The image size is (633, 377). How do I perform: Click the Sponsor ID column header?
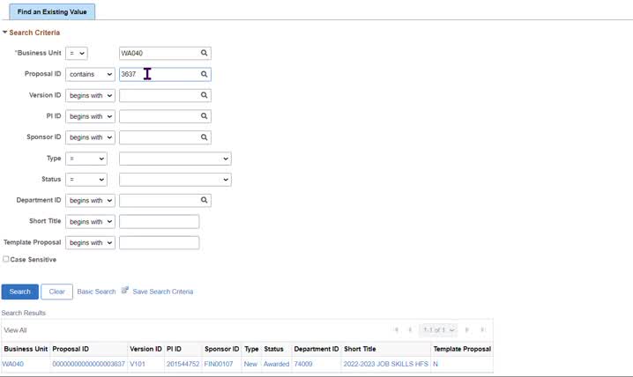(x=221, y=349)
